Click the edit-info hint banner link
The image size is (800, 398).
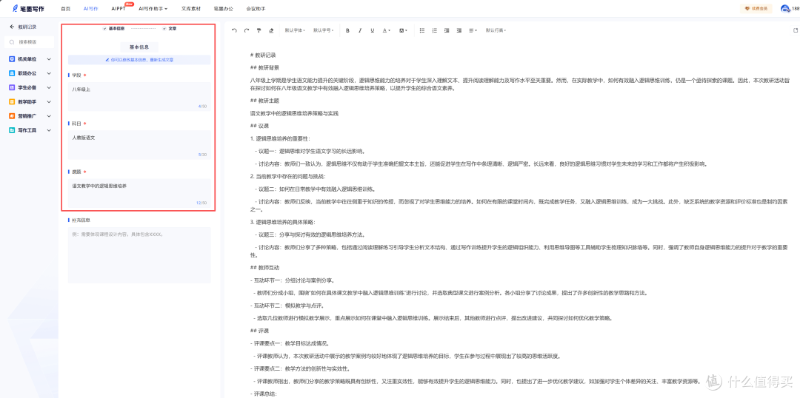[x=139, y=60]
